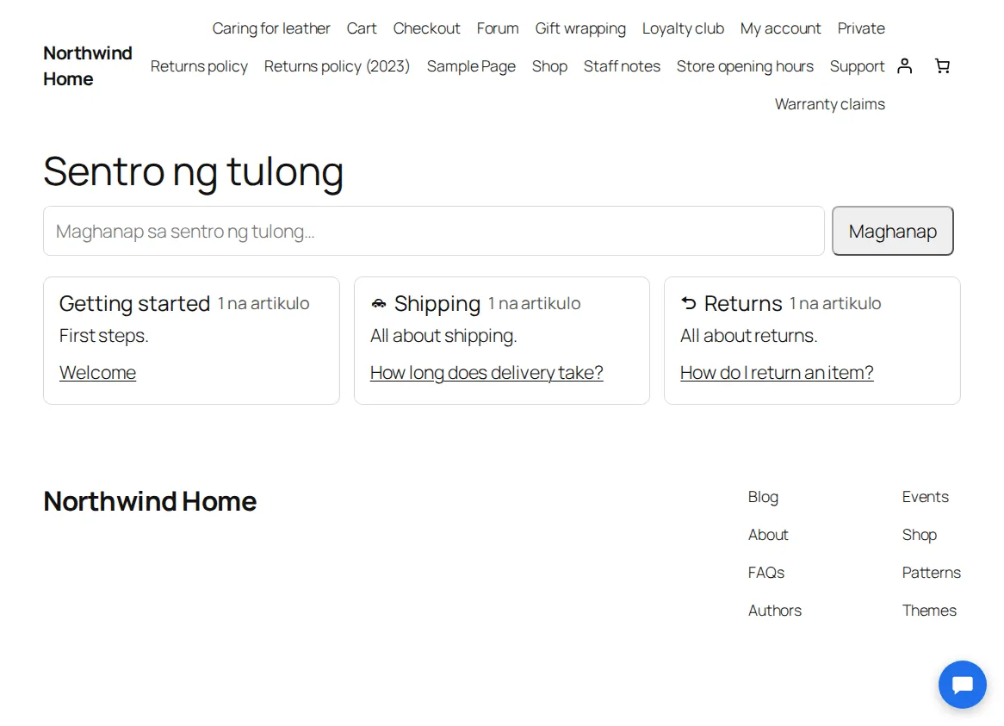Open Checkout navigation link
The height and width of the screenshot is (726, 1004).
(426, 28)
